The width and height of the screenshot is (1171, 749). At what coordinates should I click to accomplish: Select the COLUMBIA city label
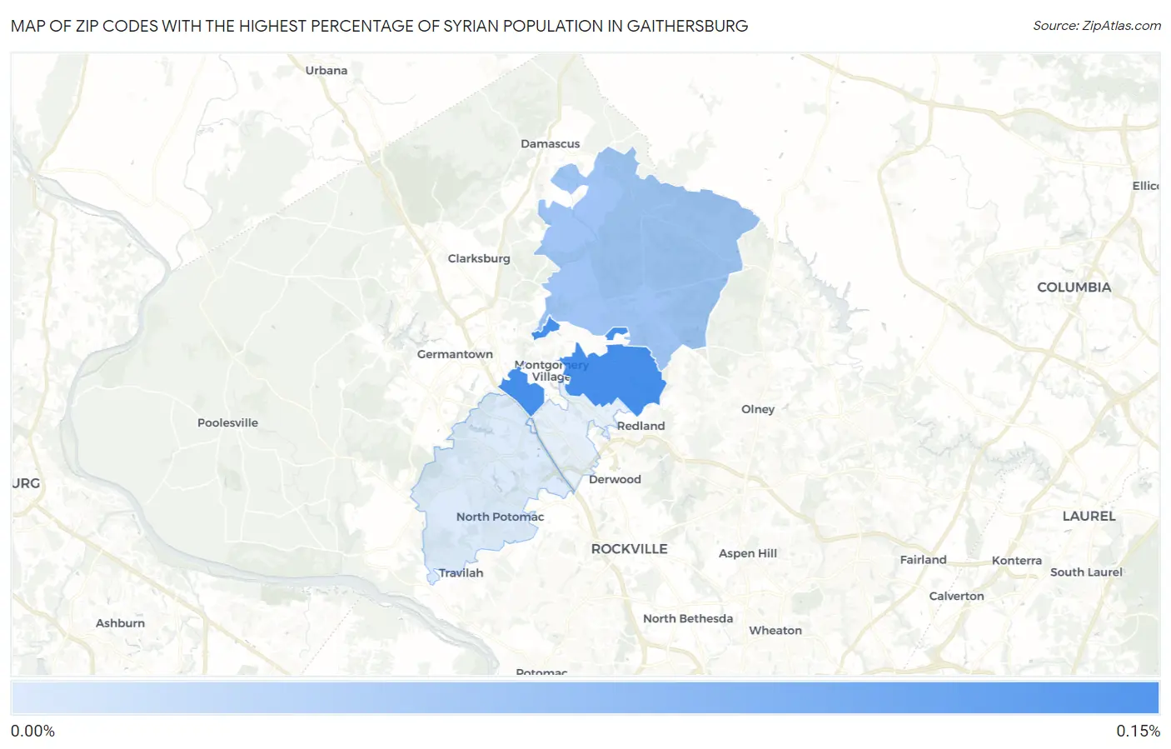coord(1074,287)
